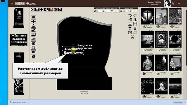Select the forest path engraving thumbnail
The height and width of the screenshot is (105, 187).
click(175, 16)
